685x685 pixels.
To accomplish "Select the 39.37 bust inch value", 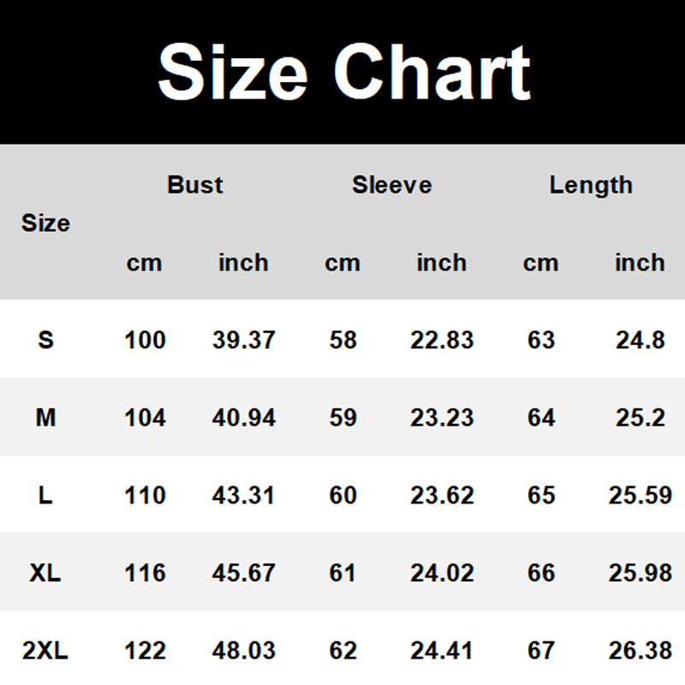I will coord(244,340).
